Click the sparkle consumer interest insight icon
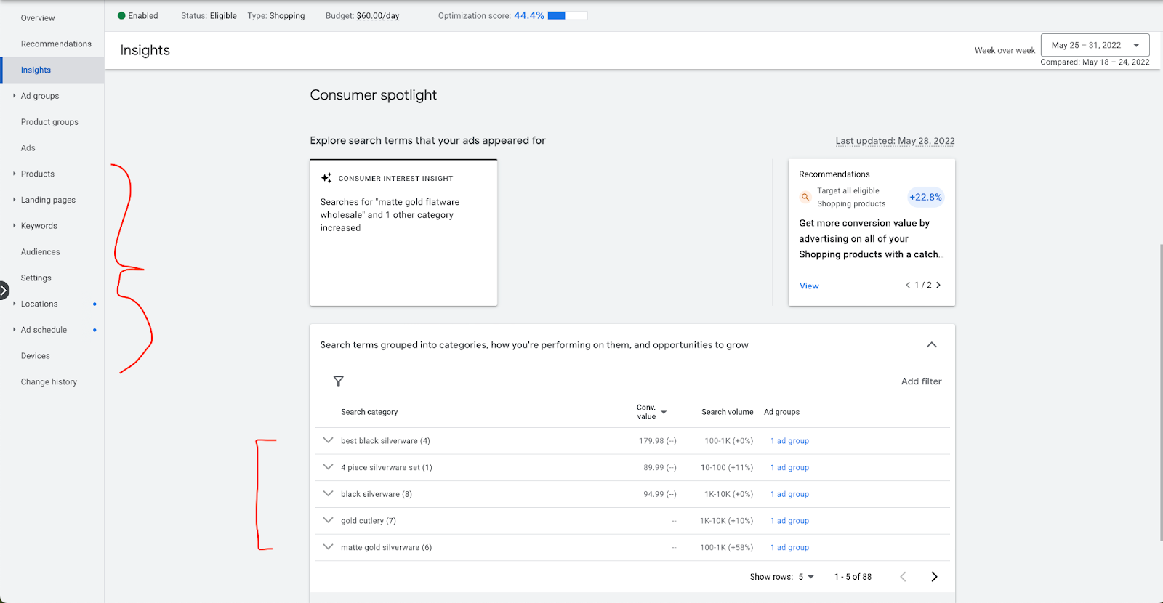Viewport: 1163px width, 603px height. [326, 178]
